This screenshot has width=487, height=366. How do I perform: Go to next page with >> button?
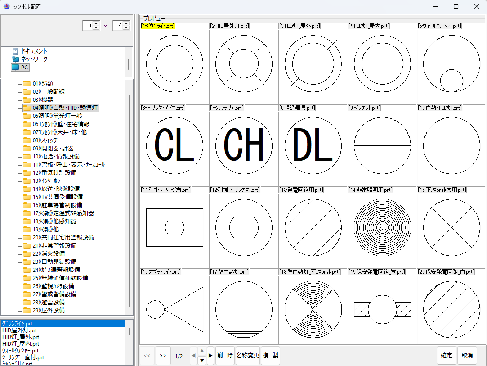pyautogui.click(x=163, y=356)
